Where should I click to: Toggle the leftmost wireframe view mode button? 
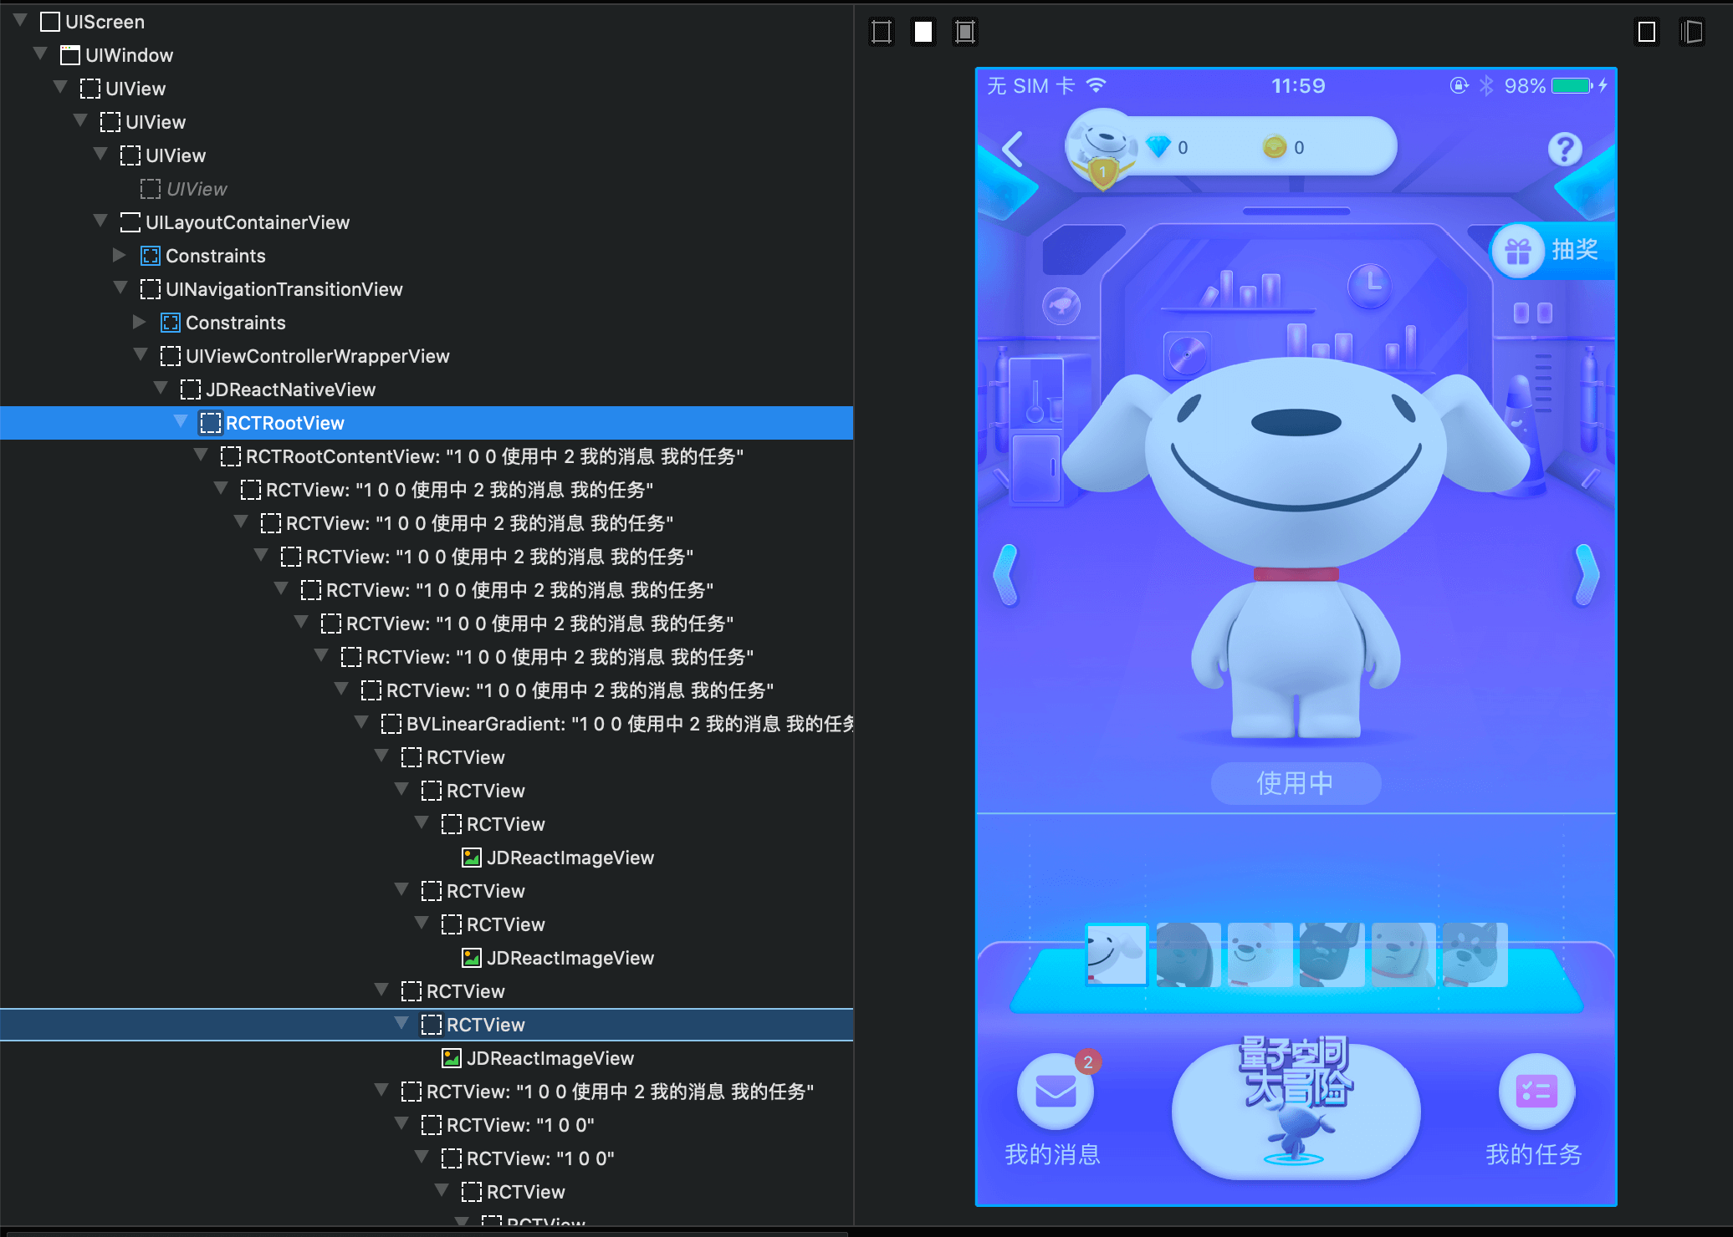882,32
